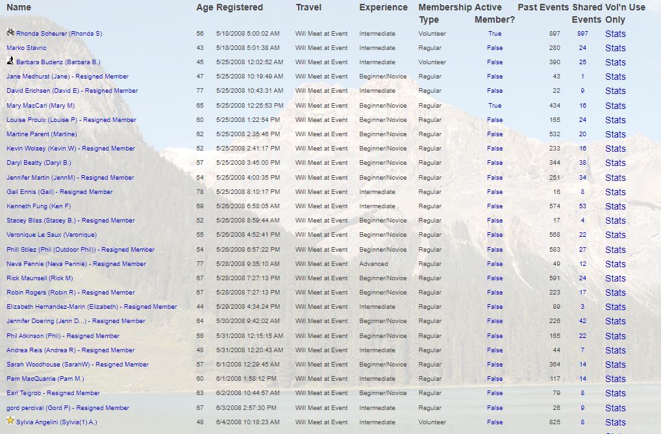661x434 pixels.
Task: Click Jennifer Doering's shared events count 42
Action: (582, 321)
